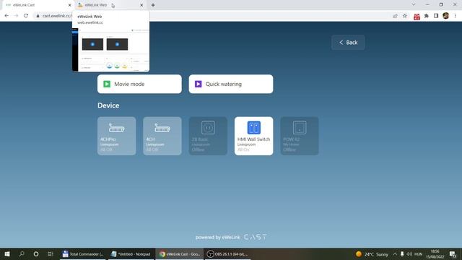The width and height of the screenshot is (462, 260).
Task: Open the Extensions puzzle icon
Action: (427, 16)
